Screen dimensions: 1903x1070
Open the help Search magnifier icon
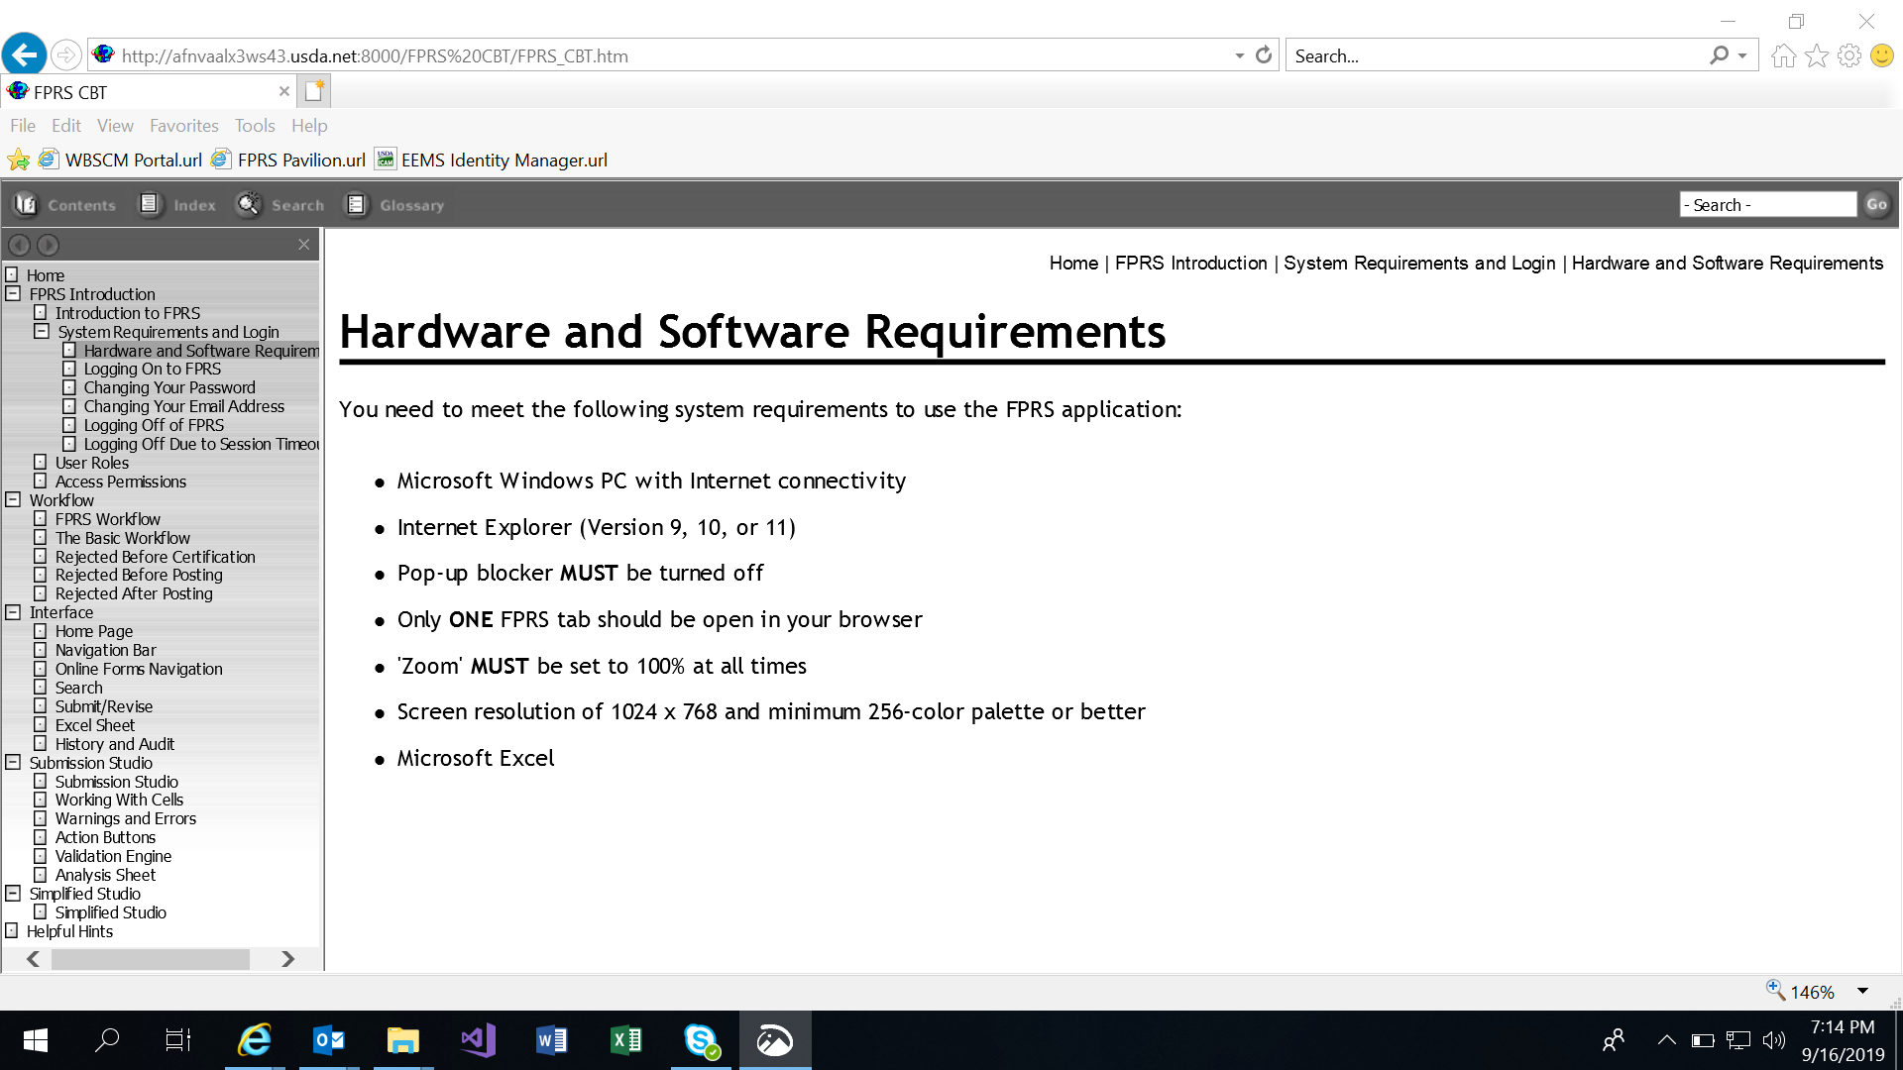pos(248,204)
